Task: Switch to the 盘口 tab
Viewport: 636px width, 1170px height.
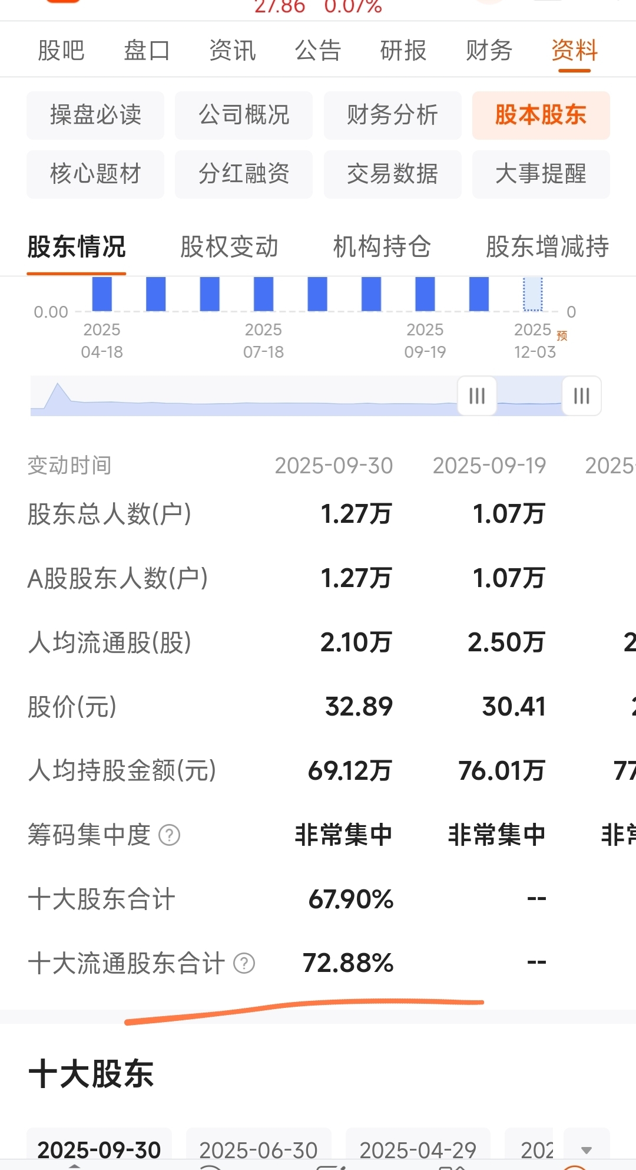Action: pyautogui.click(x=147, y=51)
